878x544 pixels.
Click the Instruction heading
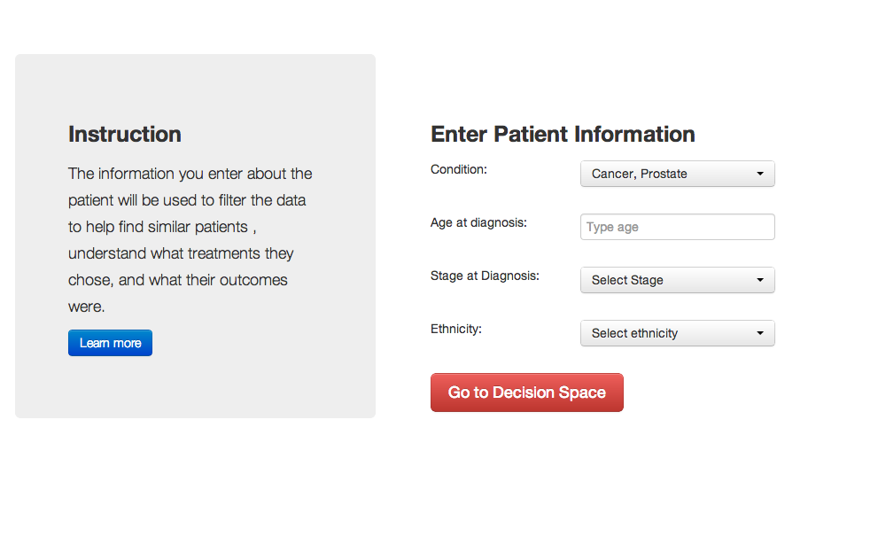[125, 135]
